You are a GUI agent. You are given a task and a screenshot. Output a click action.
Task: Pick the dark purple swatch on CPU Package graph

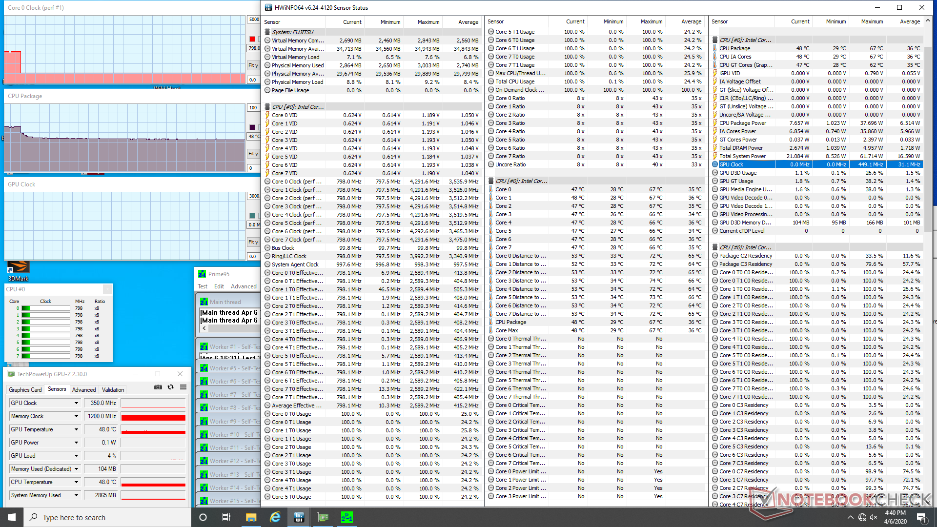252,127
